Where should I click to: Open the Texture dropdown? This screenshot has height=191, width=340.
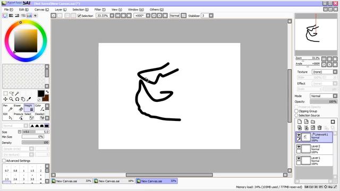tap(335, 72)
